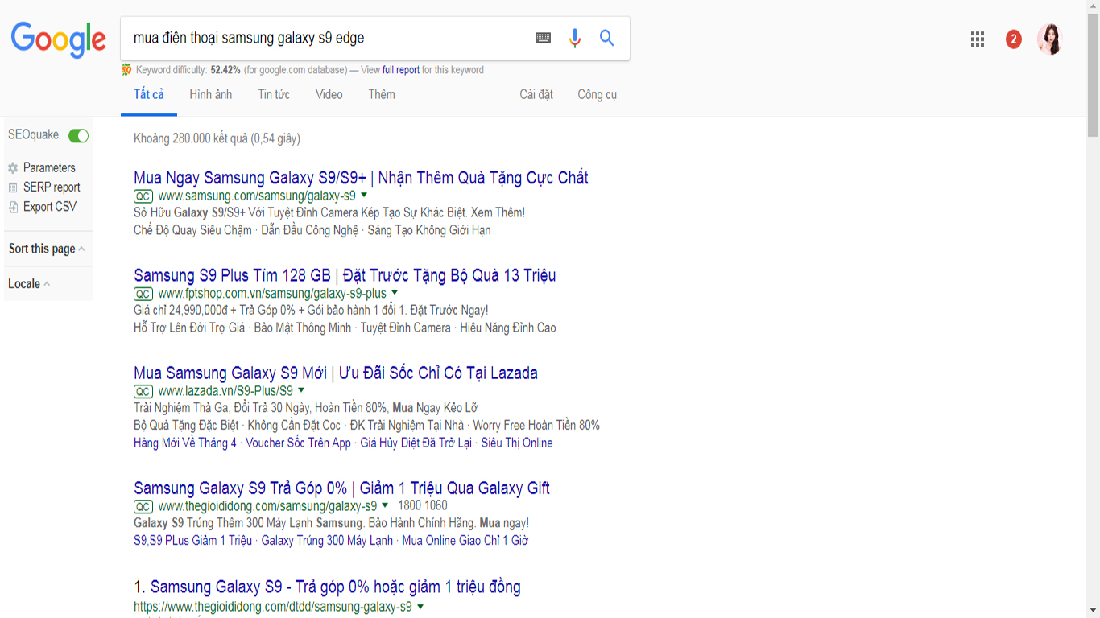Click Voucher Sốc Trên App sitelink

tap(298, 443)
